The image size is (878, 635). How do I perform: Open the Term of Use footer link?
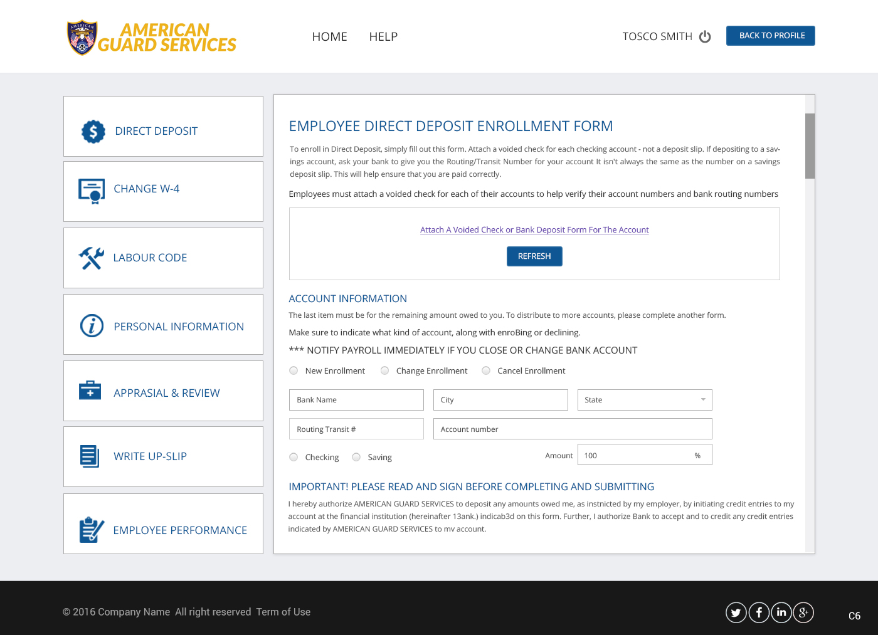pyautogui.click(x=283, y=612)
